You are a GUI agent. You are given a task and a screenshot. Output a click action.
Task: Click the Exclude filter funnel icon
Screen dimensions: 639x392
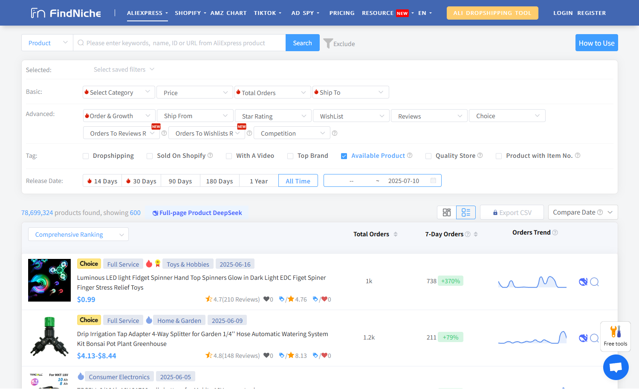328,44
